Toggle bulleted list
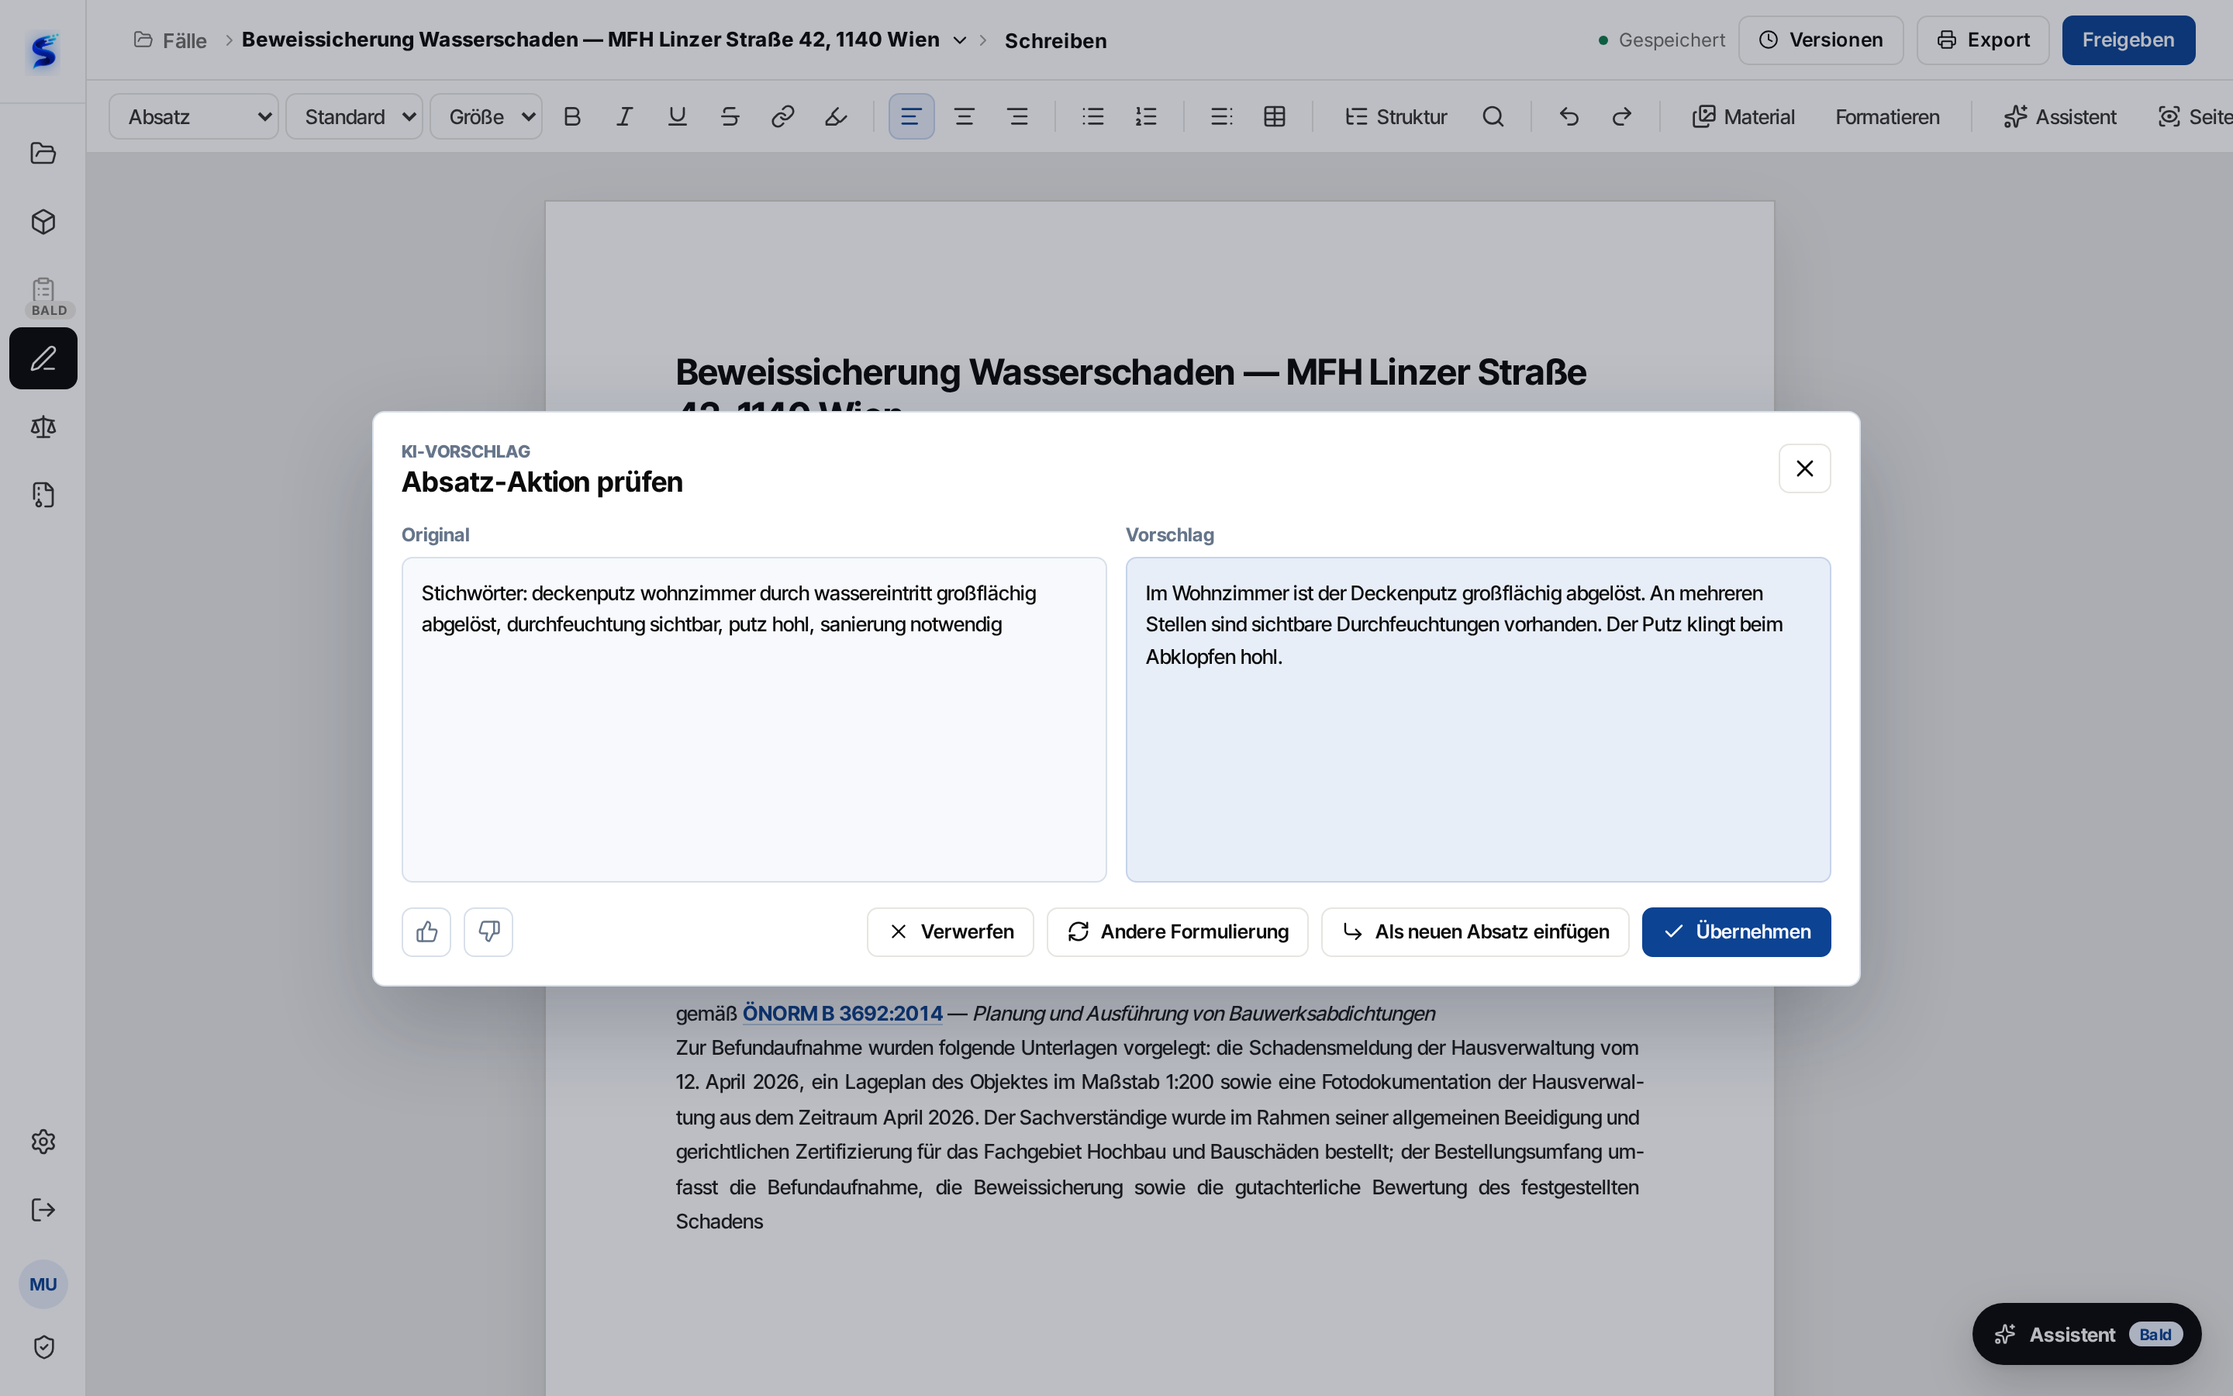Image resolution: width=2233 pixels, height=1396 pixels. [1093, 116]
